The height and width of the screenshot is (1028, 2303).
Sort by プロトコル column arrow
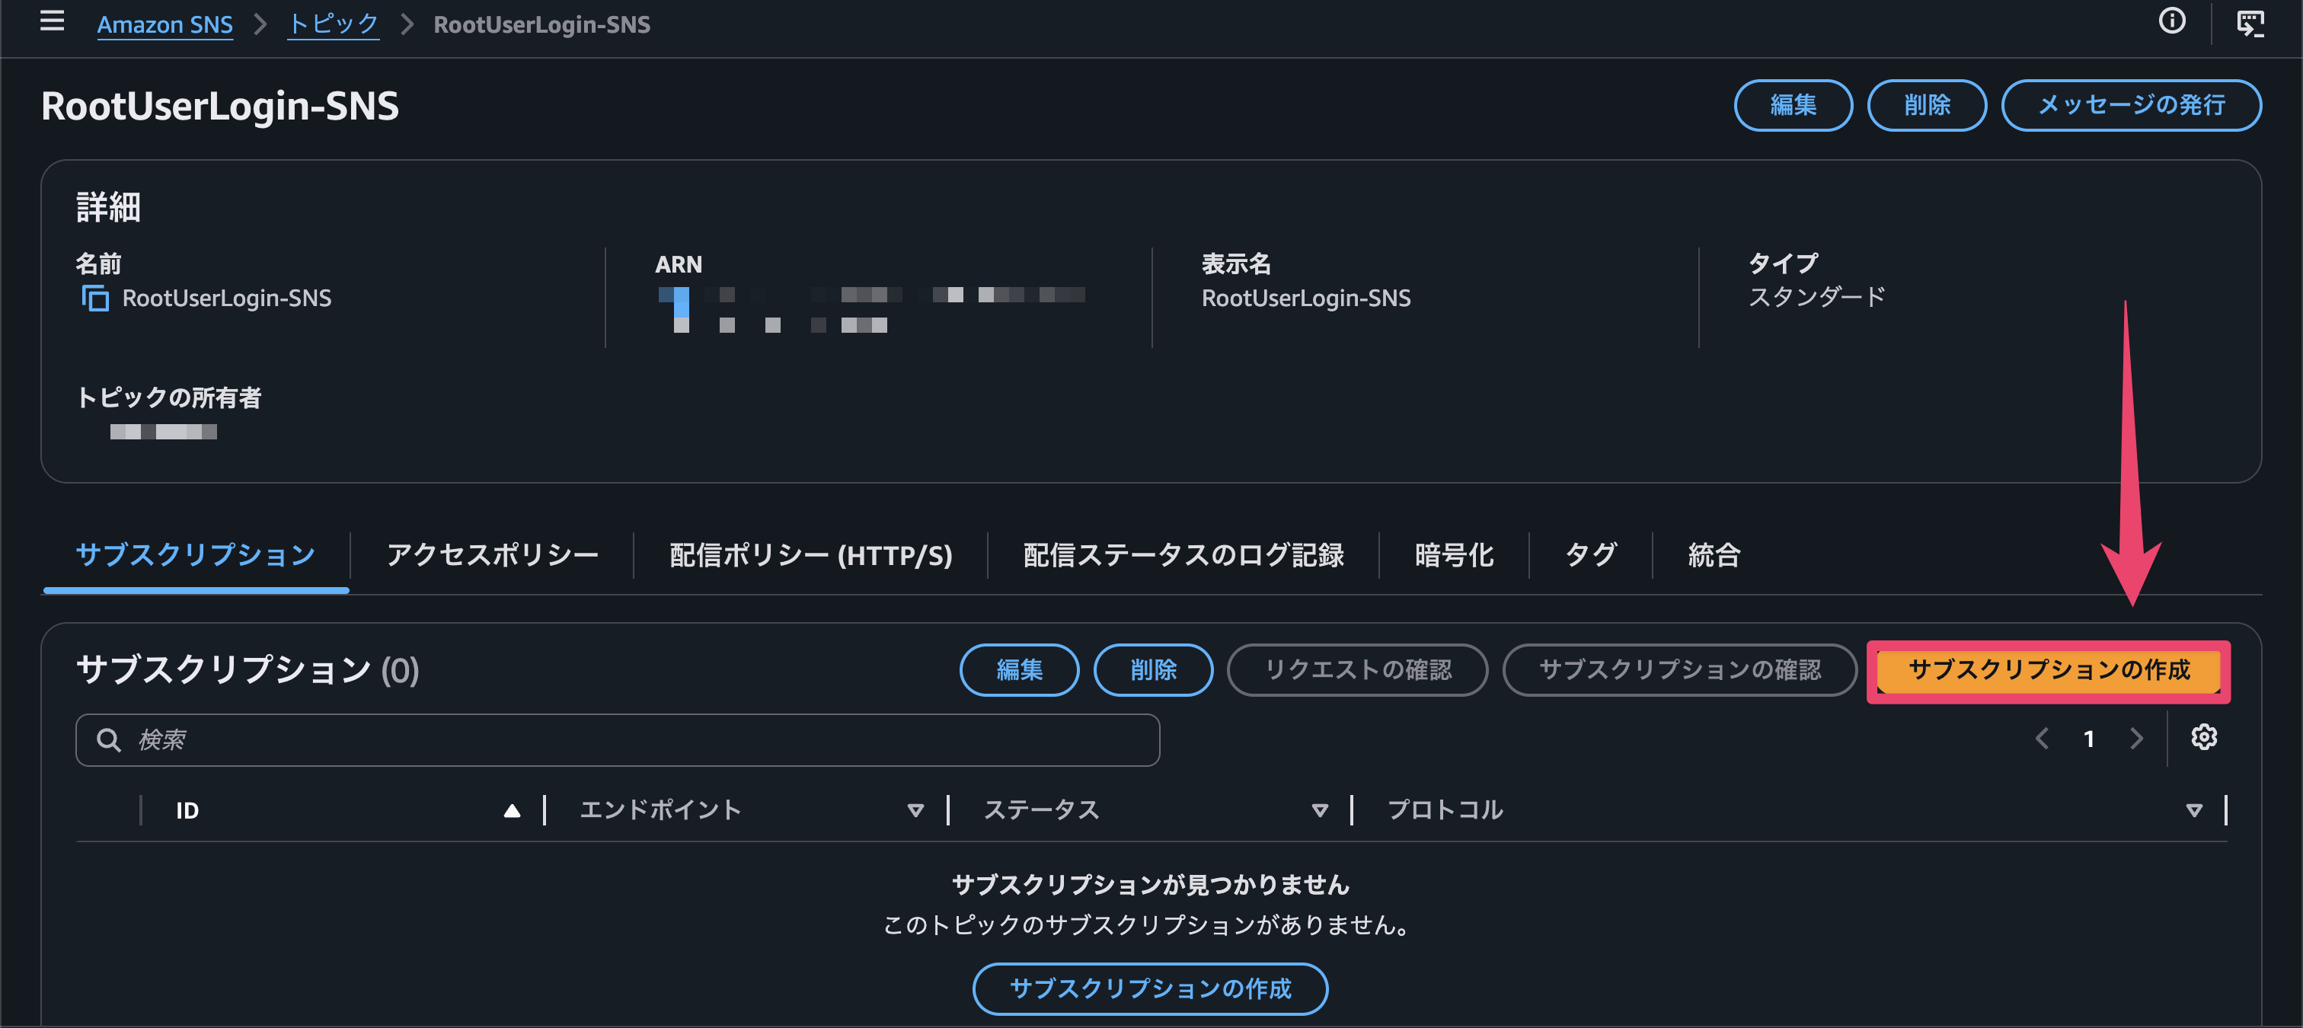tap(2193, 811)
